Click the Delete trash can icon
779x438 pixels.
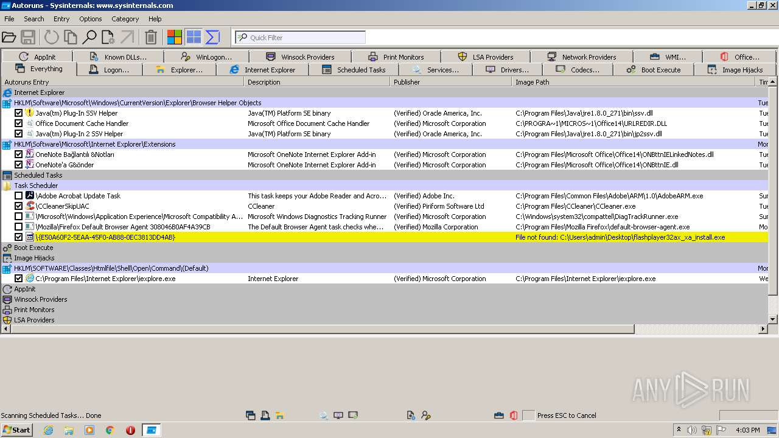pos(151,37)
